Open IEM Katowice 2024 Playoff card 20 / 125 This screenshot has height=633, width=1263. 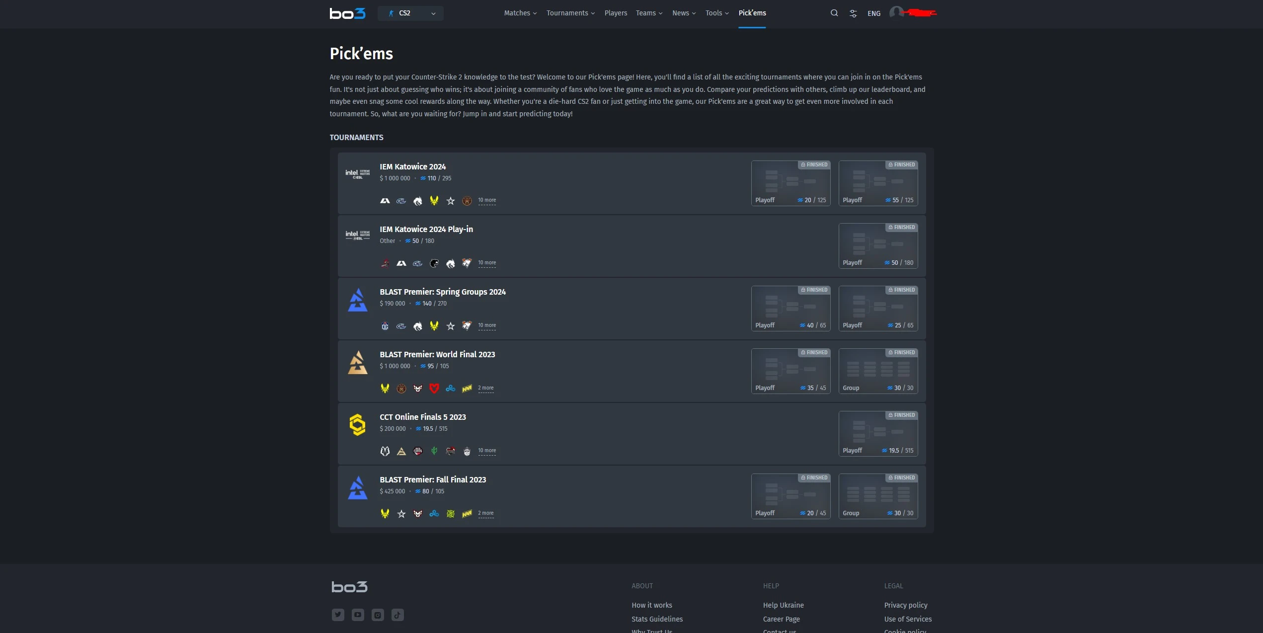point(790,183)
